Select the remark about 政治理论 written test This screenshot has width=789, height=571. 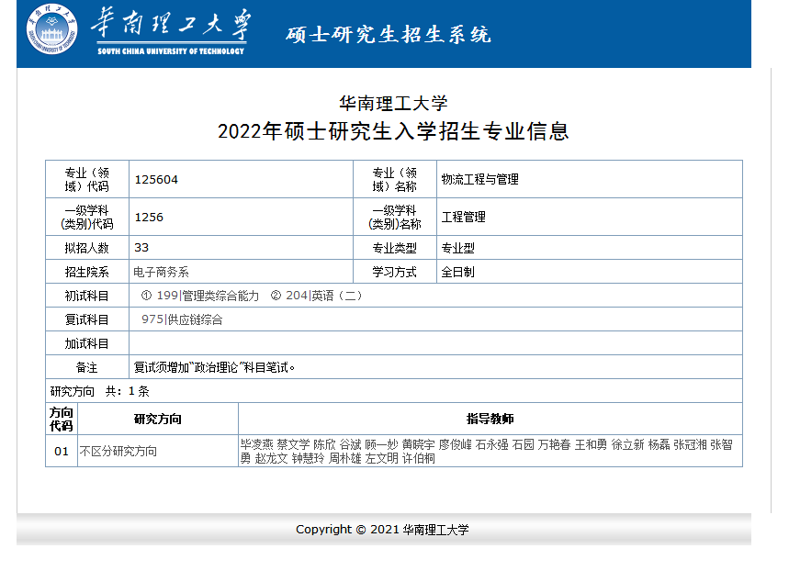(x=214, y=368)
